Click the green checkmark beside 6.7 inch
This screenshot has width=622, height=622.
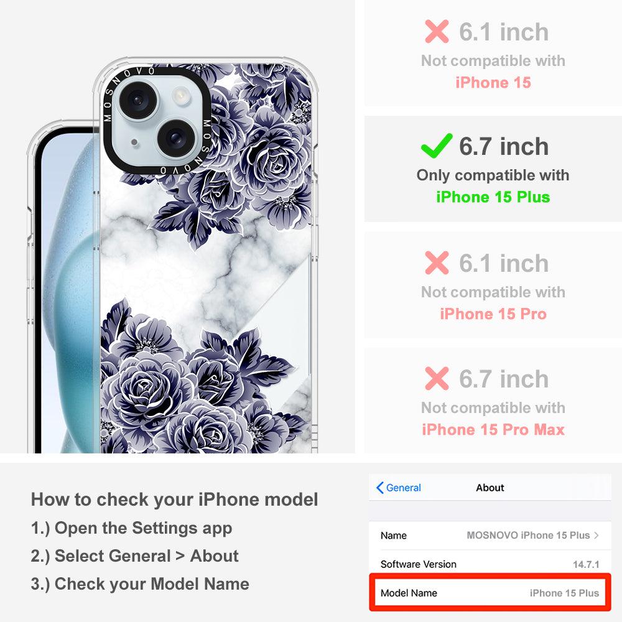coord(437,146)
